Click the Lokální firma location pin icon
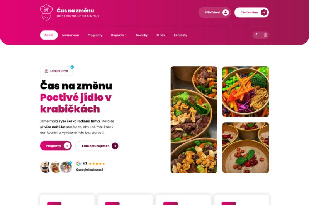This screenshot has height=205, width=309. point(46,71)
